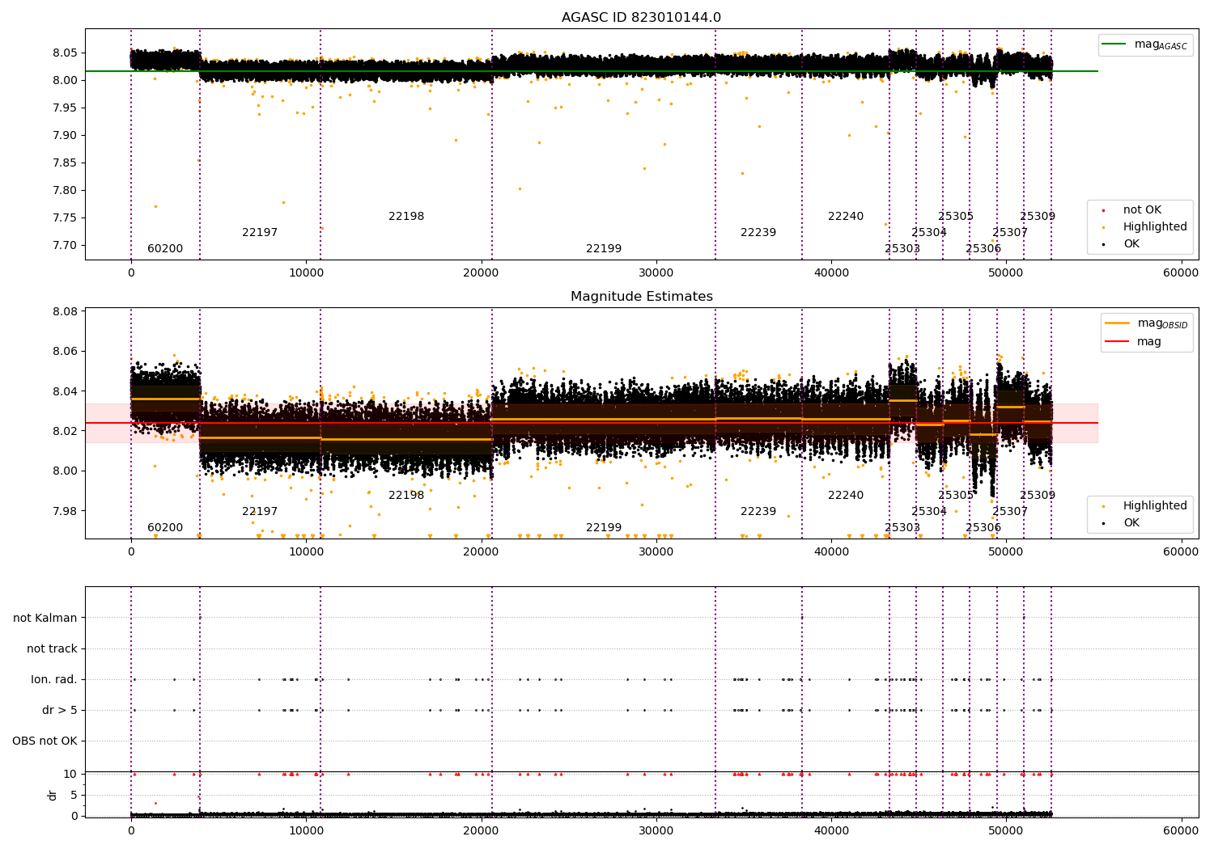Click the 7.70 y-axis tick label
Image resolution: width=1214 pixels, height=849 pixels.
point(66,246)
